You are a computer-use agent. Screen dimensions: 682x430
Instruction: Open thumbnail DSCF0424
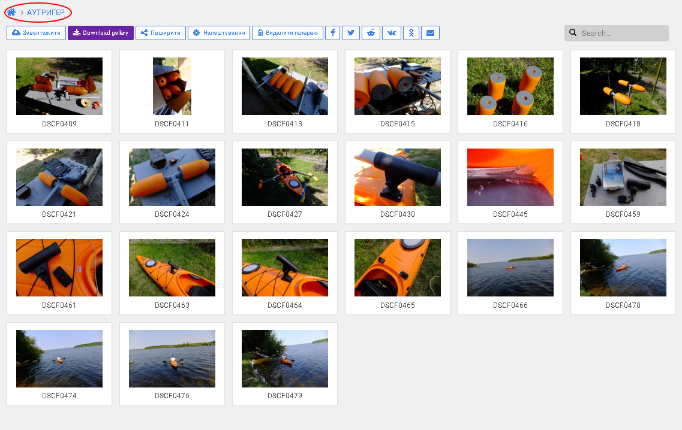point(172,177)
